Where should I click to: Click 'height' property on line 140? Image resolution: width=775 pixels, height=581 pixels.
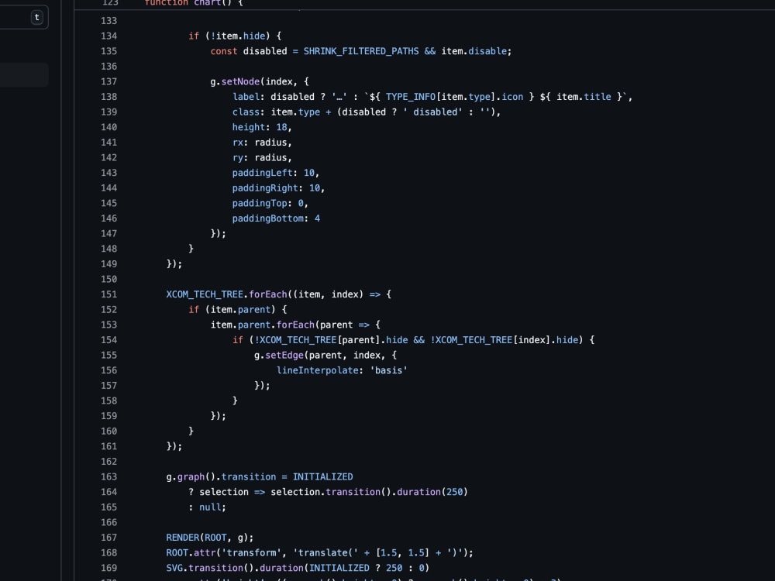(249, 128)
